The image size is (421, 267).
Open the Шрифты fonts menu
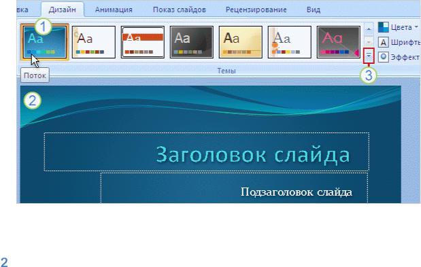coord(405,42)
